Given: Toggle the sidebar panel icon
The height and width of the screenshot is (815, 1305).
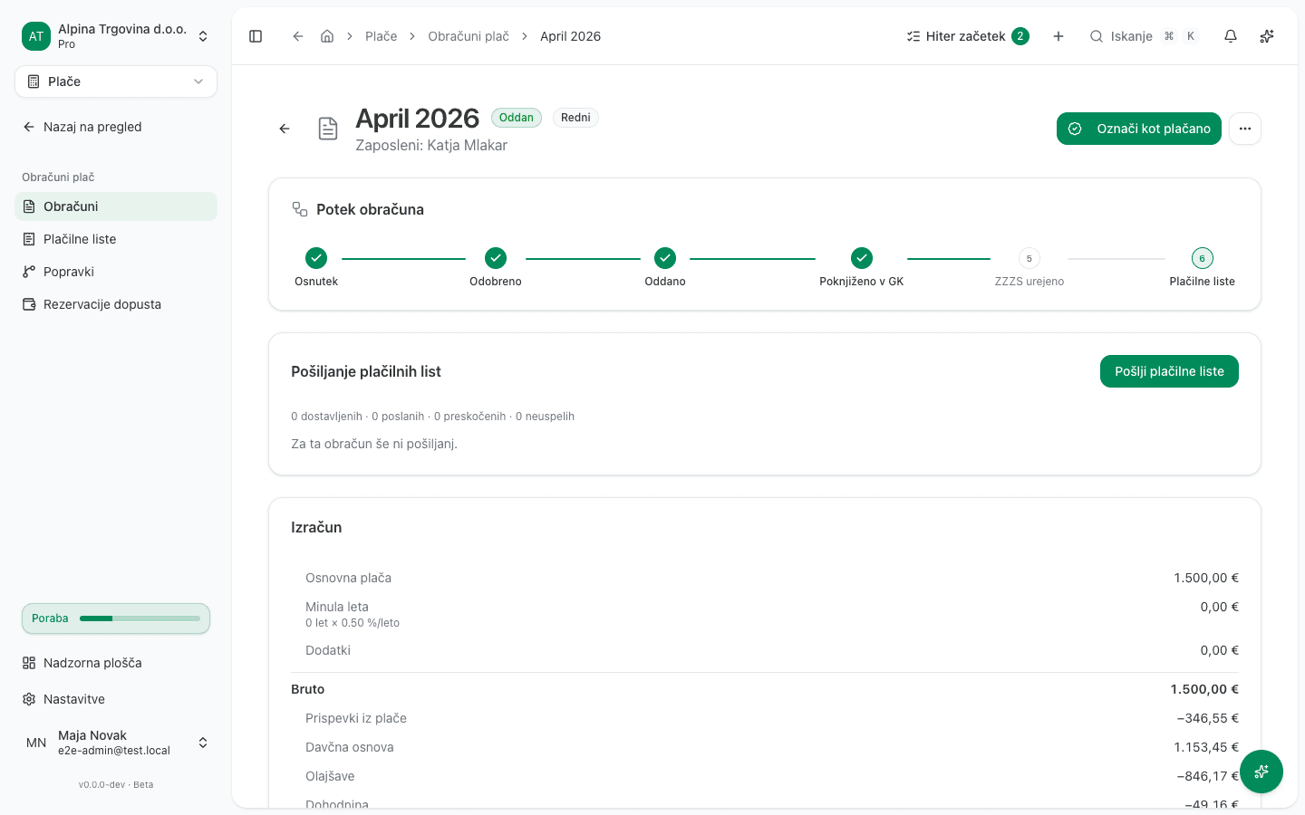Looking at the screenshot, I should [x=256, y=36].
